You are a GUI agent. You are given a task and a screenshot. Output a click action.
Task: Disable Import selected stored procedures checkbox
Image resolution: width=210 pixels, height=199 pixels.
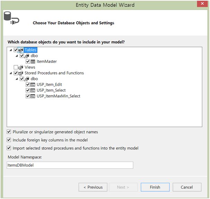pyautogui.click(x=9, y=148)
